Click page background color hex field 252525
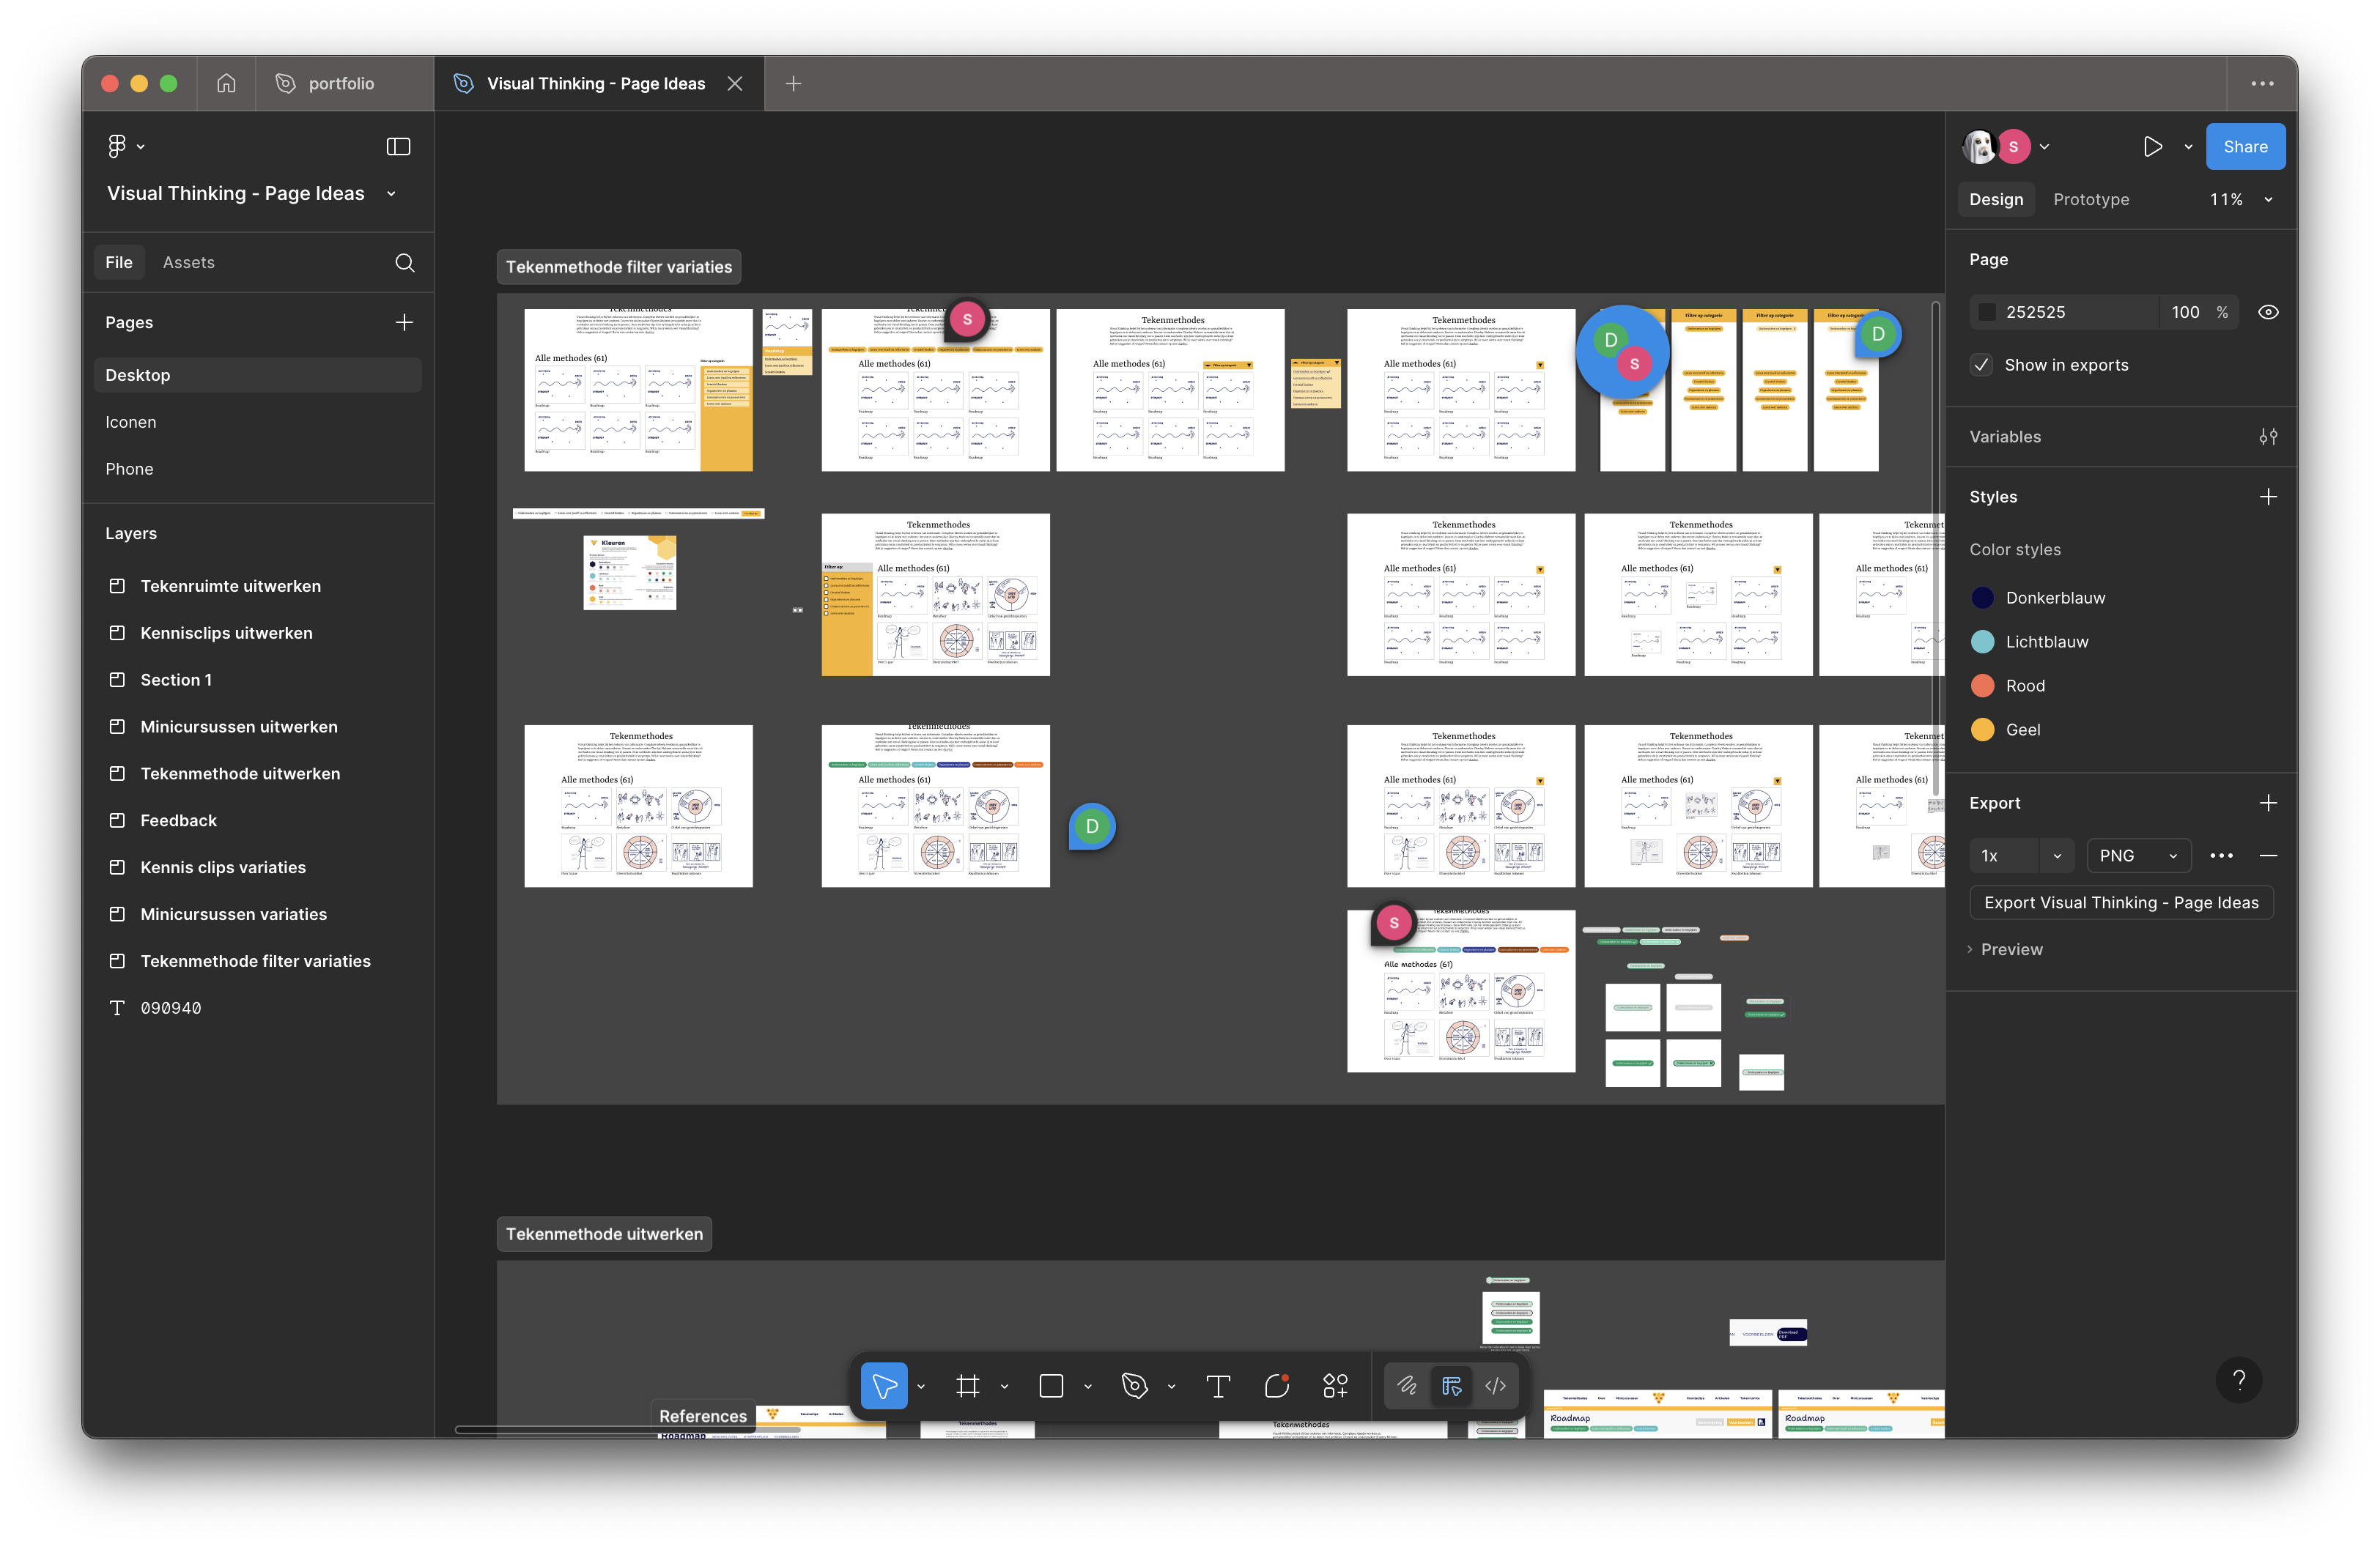Image resolution: width=2380 pixels, height=1547 pixels. [2064, 312]
